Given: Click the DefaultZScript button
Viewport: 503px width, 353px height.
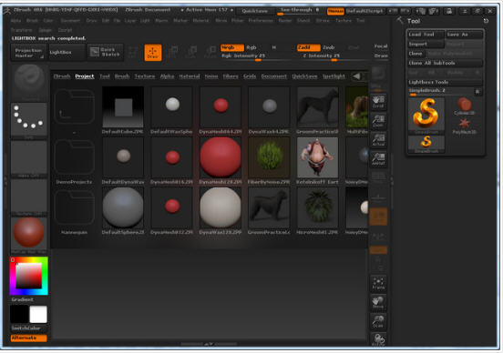Looking at the screenshot, I should click(x=364, y=11).
